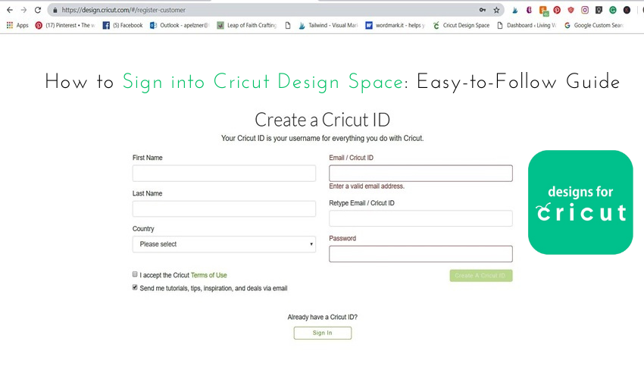Click the designs for Cricut logo

tap(580, 202)
